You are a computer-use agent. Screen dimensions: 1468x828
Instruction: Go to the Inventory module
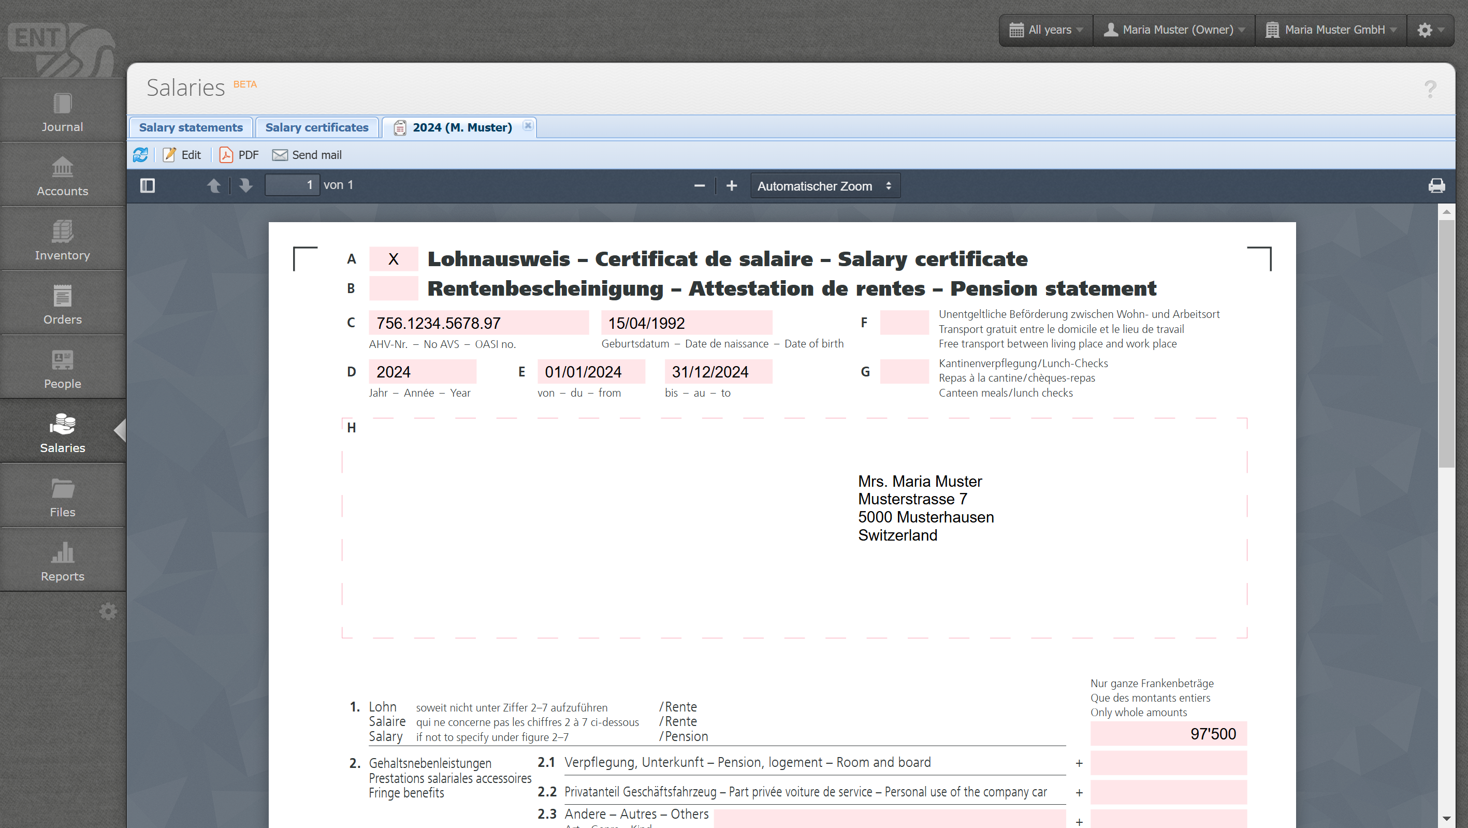click(63, 240)
